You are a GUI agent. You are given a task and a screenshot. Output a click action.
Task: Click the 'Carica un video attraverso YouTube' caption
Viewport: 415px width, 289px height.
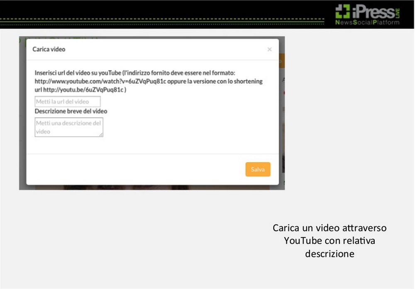click(x=330, y=241)
